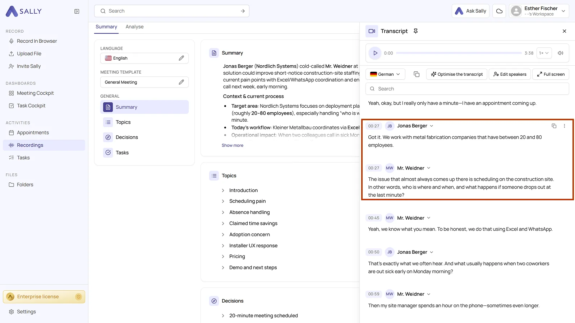Collapse the left sidebar panel icon

point(77,11)
